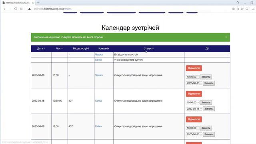The height and width of the screenshot is (144, 256).
Task: Open Гайка link in 12:30:00 meeting row
Action: coord(98,101)
